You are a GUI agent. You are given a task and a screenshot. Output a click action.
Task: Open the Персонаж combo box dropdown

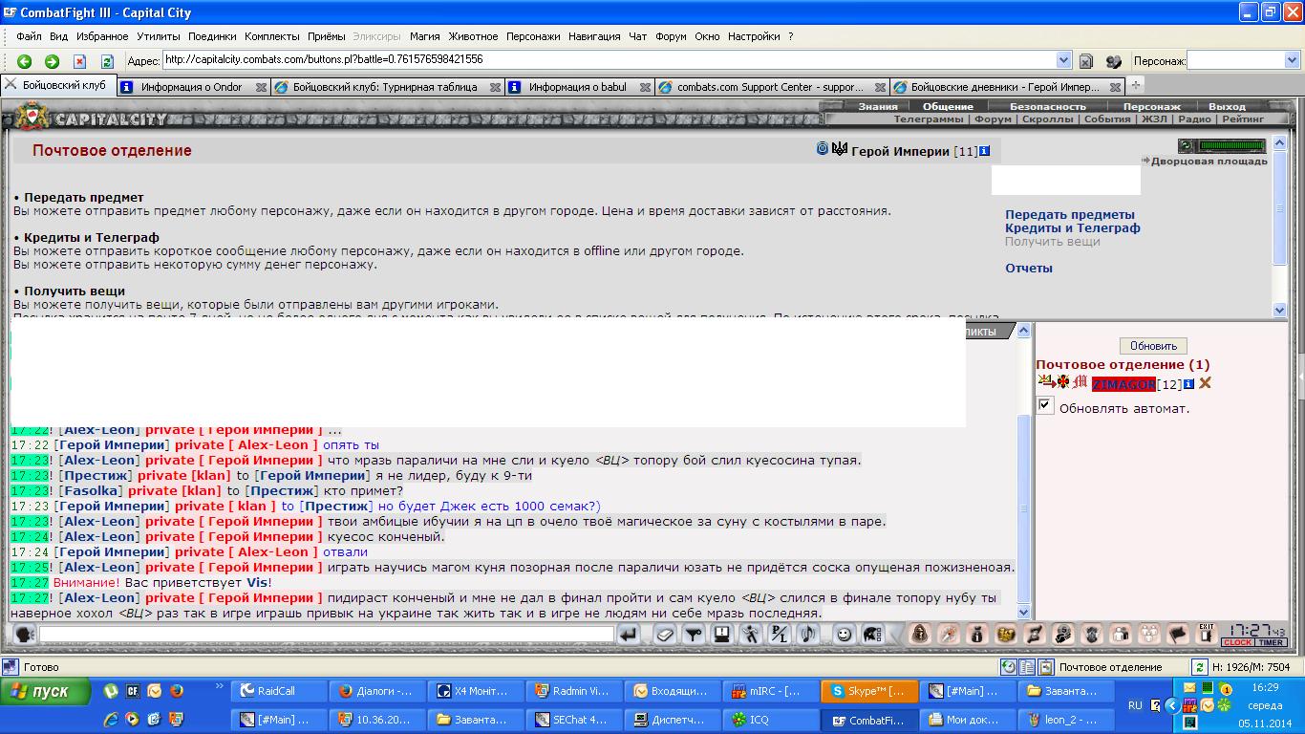tap(1293, 60)
